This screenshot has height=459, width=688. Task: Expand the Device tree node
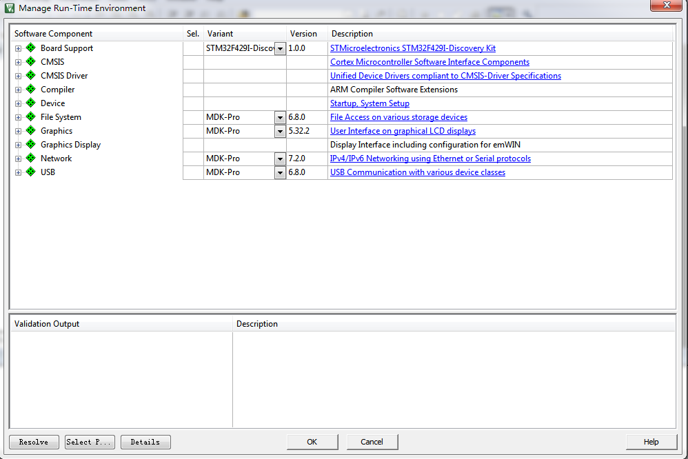tap(18, 103)
